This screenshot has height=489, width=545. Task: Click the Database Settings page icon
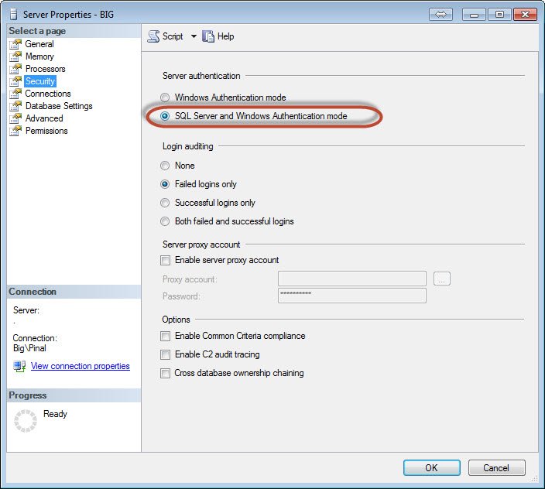[x=15, y=106]
